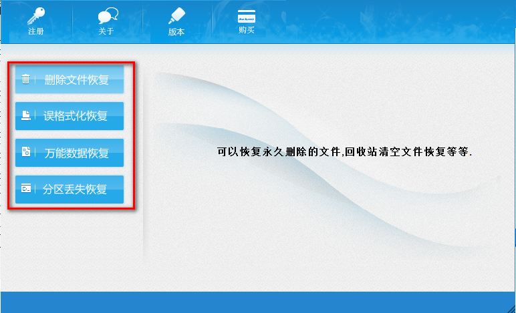Image resolution: width=516 pixels, height=313 pixels.
Task: Click the trash can icon on 删除文件恢复
Action: coord(25,79)
